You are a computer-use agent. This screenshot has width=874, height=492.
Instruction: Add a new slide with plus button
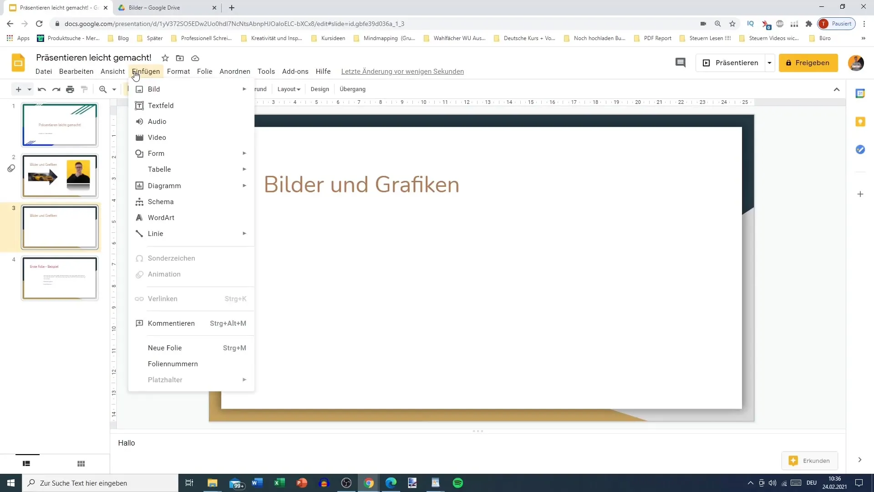coord(19,89)
